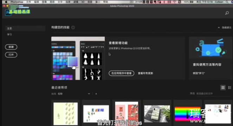The height and width of the screenshot is (126, 233).
Task: Click the Wi-Fi icon in menu bar
Action: click(x=174, y=2)
